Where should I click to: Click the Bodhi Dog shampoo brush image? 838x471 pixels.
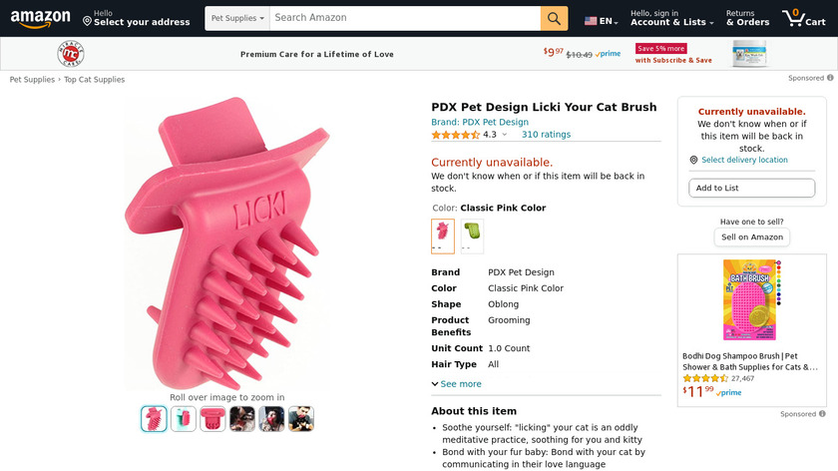(751, 299)
